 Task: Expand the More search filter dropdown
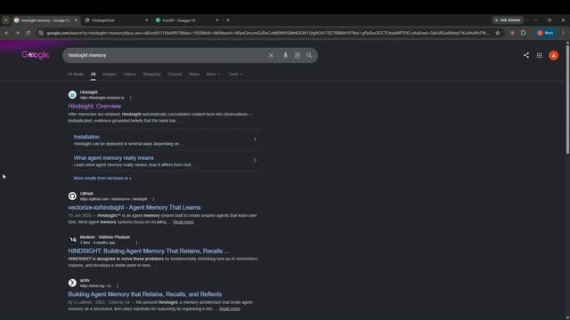pyautogui.click(x=213, y=74)
